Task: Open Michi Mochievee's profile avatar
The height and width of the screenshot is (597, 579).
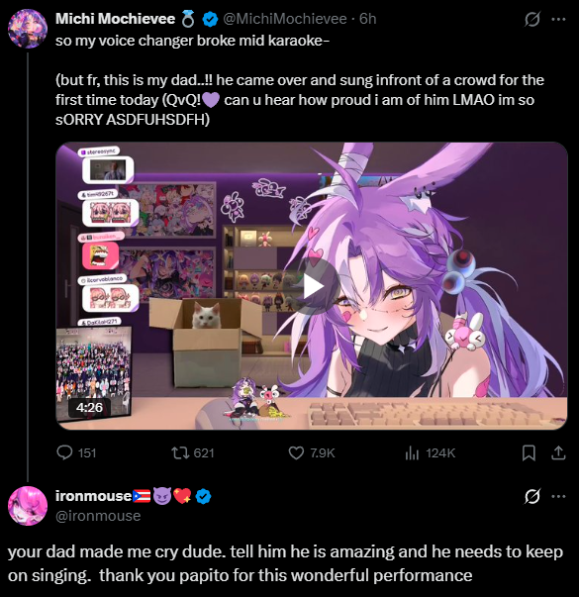Action: (28, 29)
